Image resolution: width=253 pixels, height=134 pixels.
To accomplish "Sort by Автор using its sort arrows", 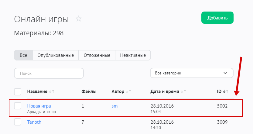I will tap(128, 91).
